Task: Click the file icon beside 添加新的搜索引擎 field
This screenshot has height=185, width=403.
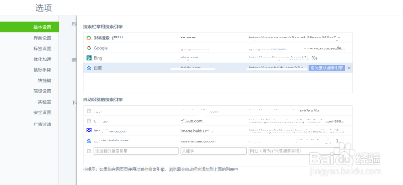Action: pyautogui.click(x=89, y=151)
